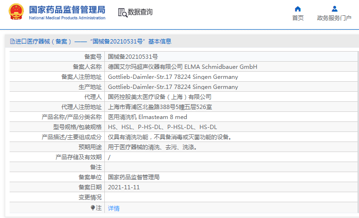
Task: Click 国家药品监督管理局 header title
Action: 67,10
